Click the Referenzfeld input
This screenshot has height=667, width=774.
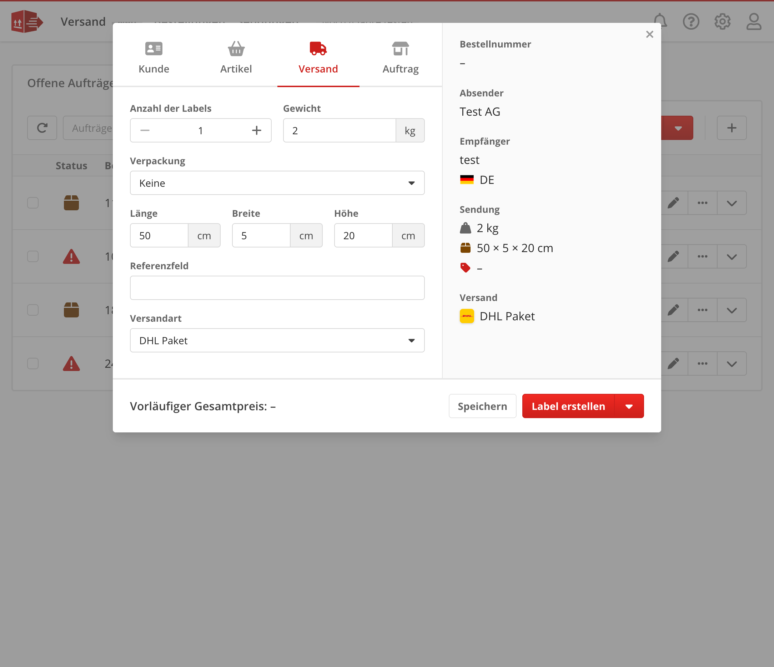[277, 288]
